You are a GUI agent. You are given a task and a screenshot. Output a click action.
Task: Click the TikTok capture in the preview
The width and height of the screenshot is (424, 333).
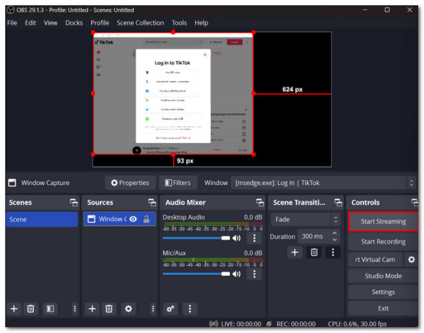coord(173,93)
